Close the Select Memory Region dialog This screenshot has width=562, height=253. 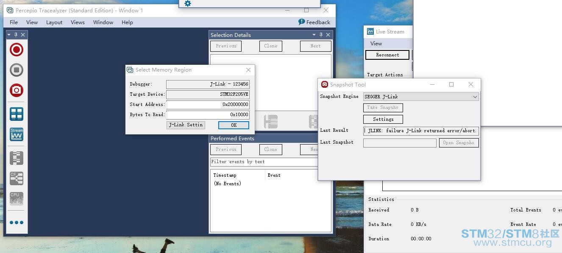tap(248, 70)
